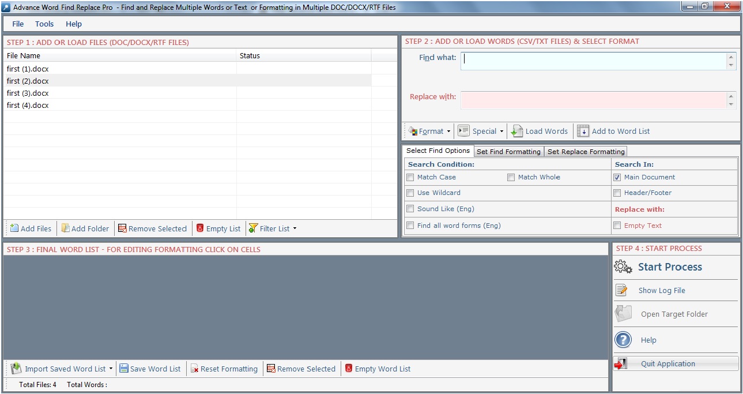
Task: Switch to Set Replace Formatting tab
Action: pyautogui.click(x=586, y=152)
